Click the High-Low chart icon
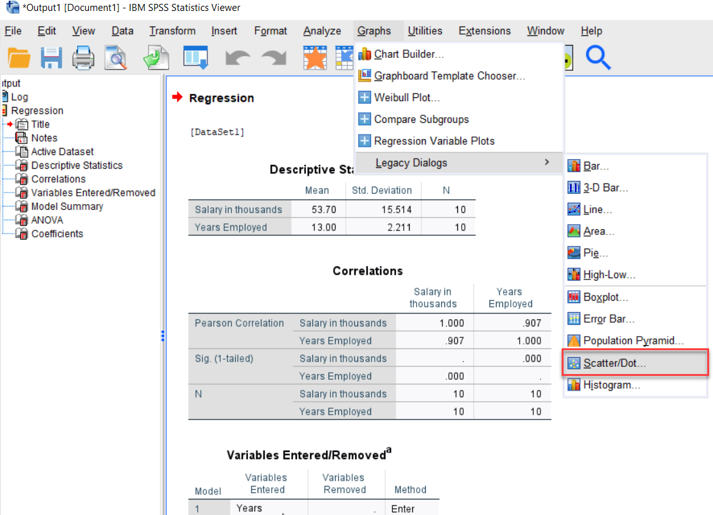The height and width of the screenshot is (515, 713). [574, 274]
